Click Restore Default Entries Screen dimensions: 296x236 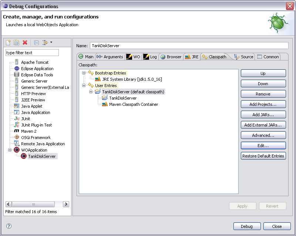263,156
